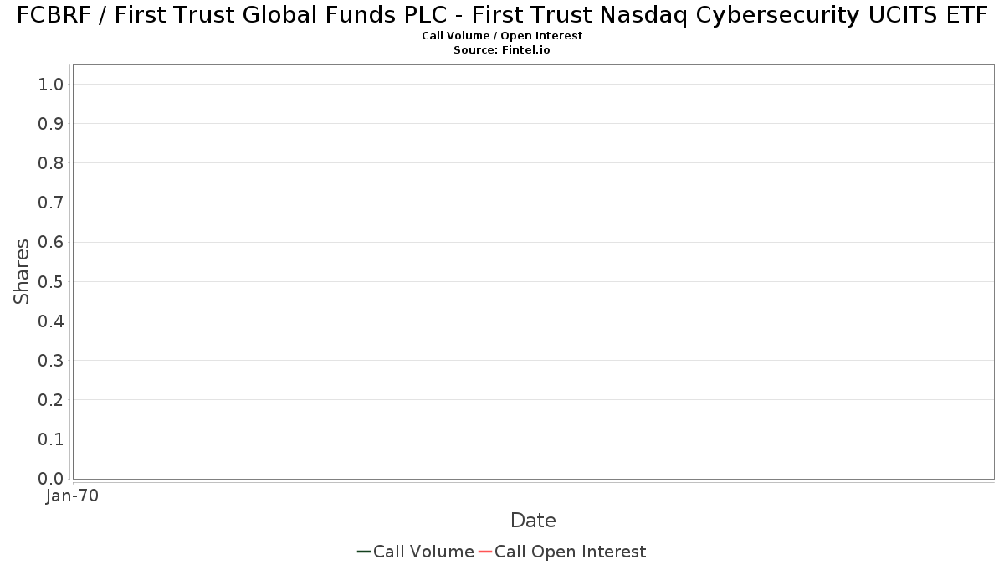Open the Source: Fintel.io text
1004x565 pixels.
tap(502, 50)
